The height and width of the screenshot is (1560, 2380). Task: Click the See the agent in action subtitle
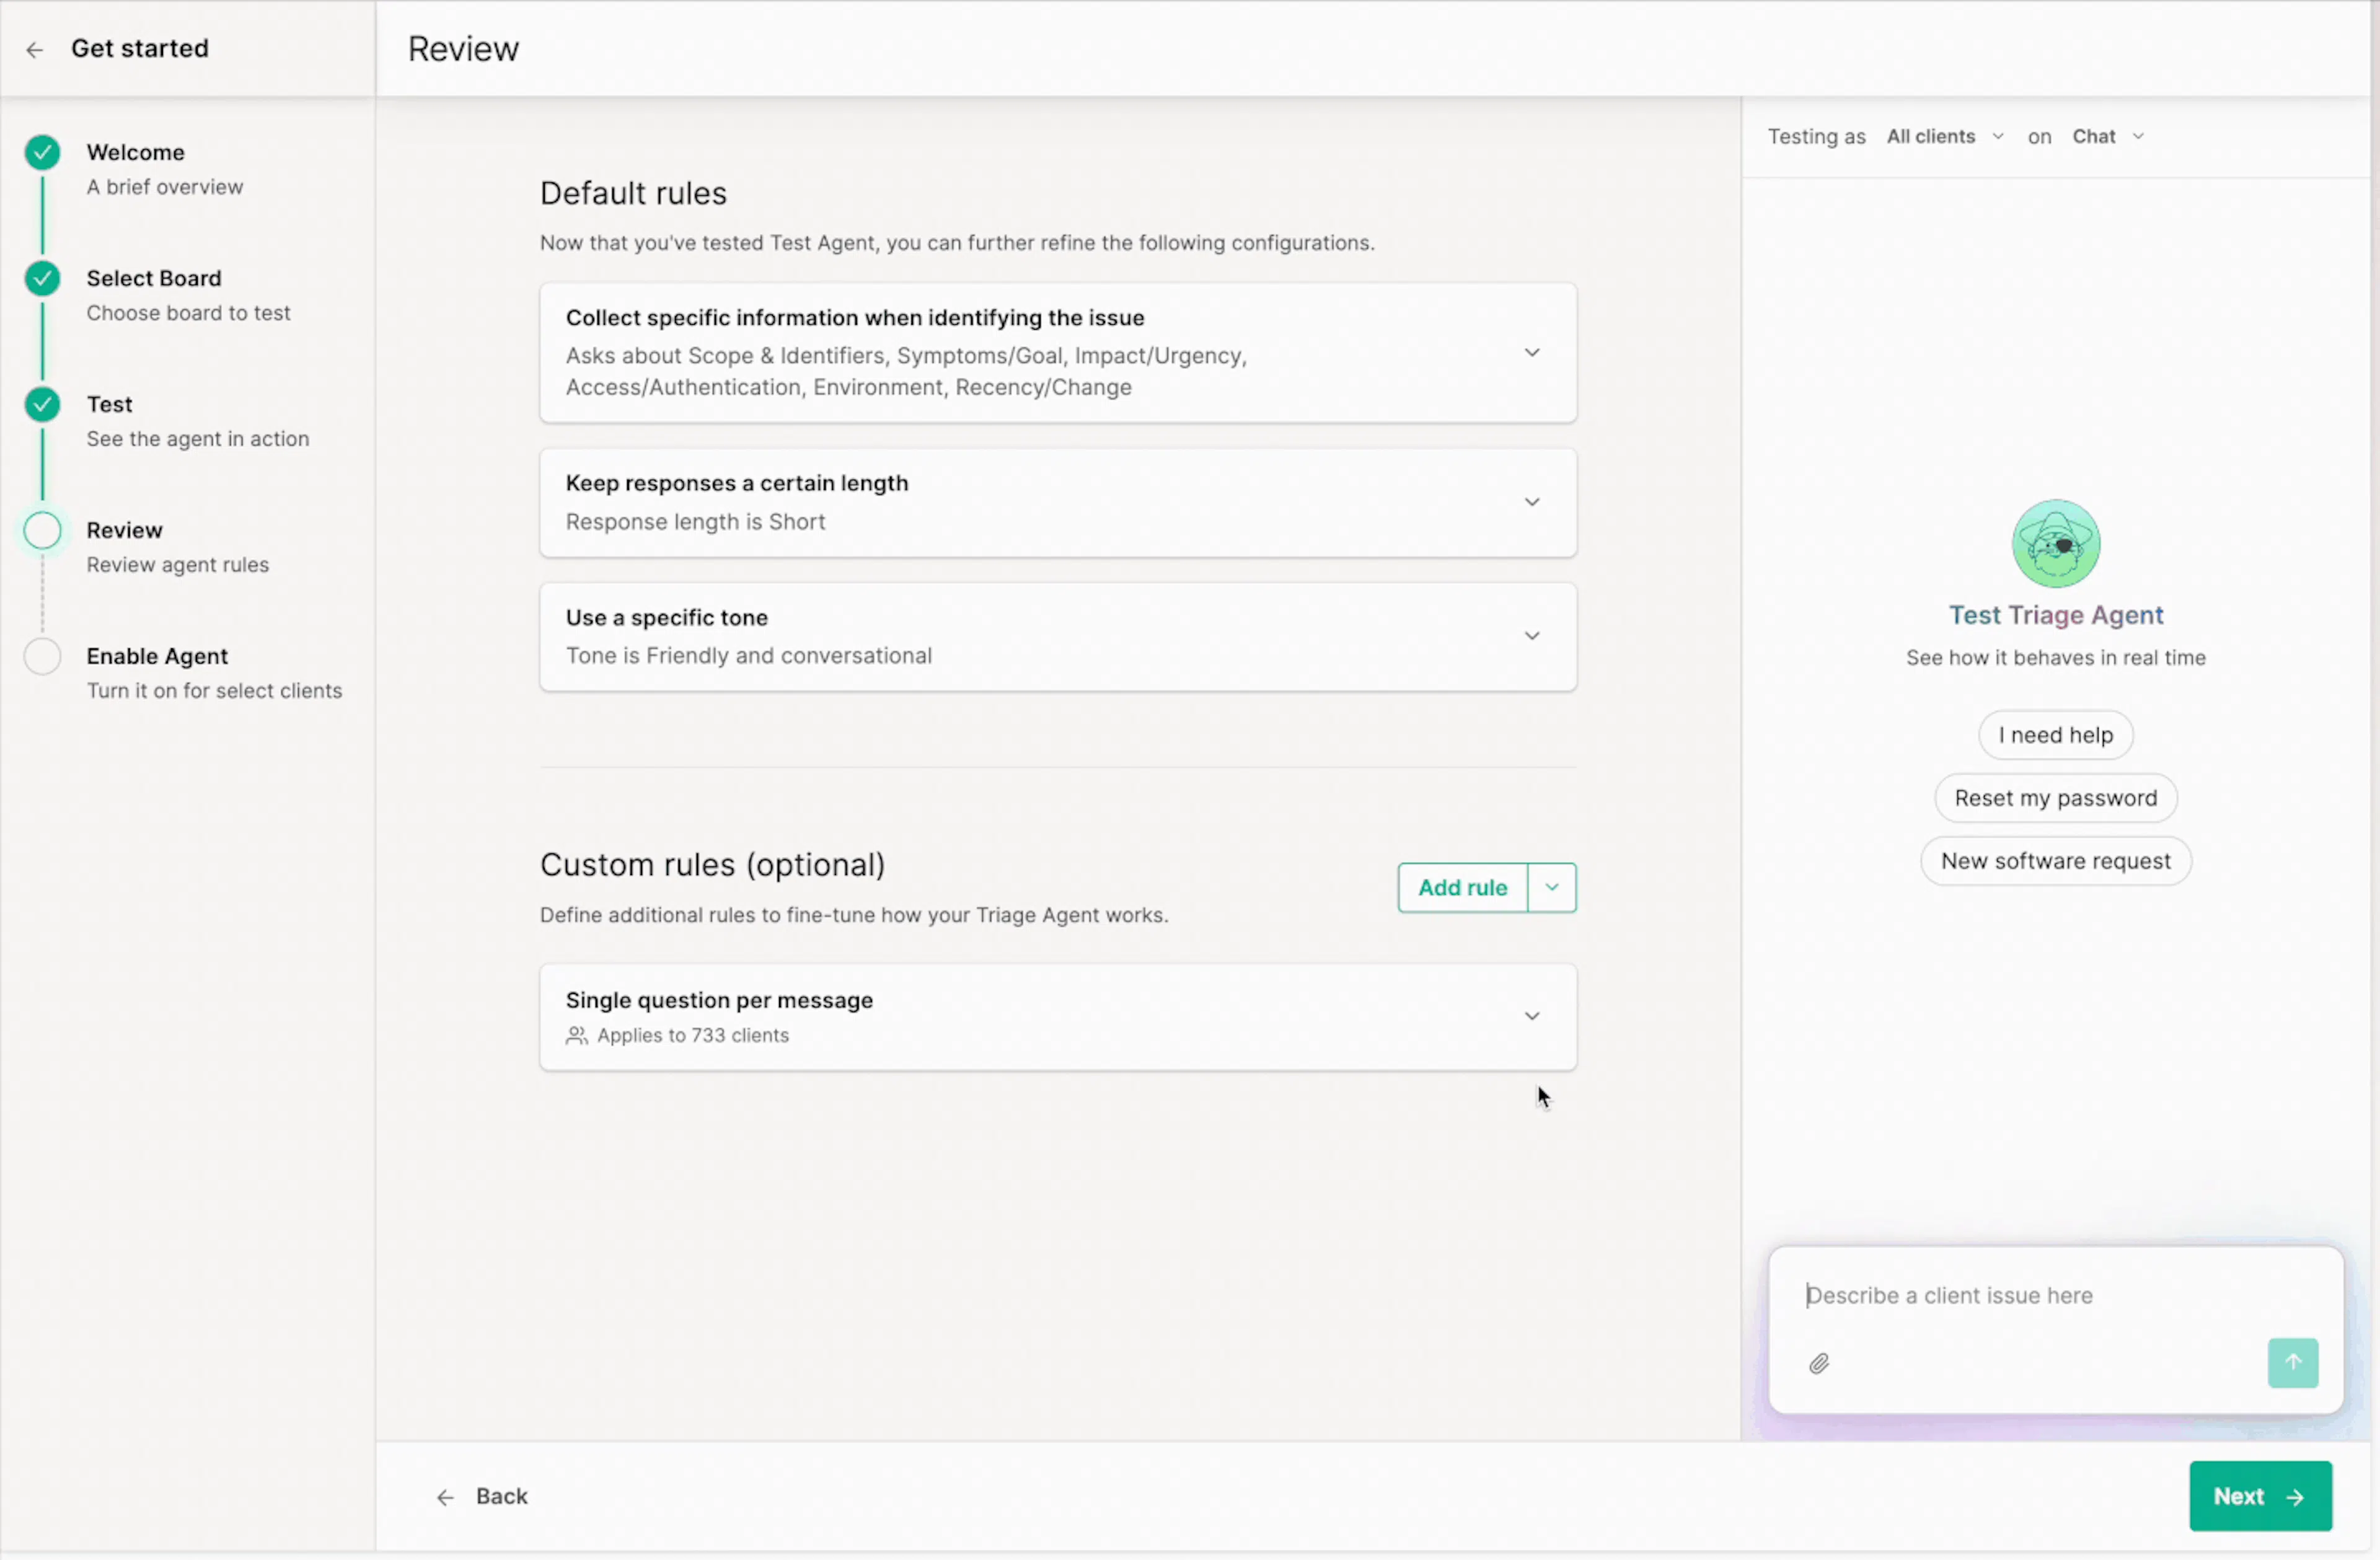point(197,438)
